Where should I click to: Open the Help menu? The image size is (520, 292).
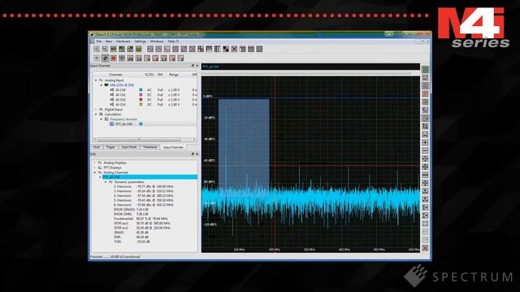173,41
